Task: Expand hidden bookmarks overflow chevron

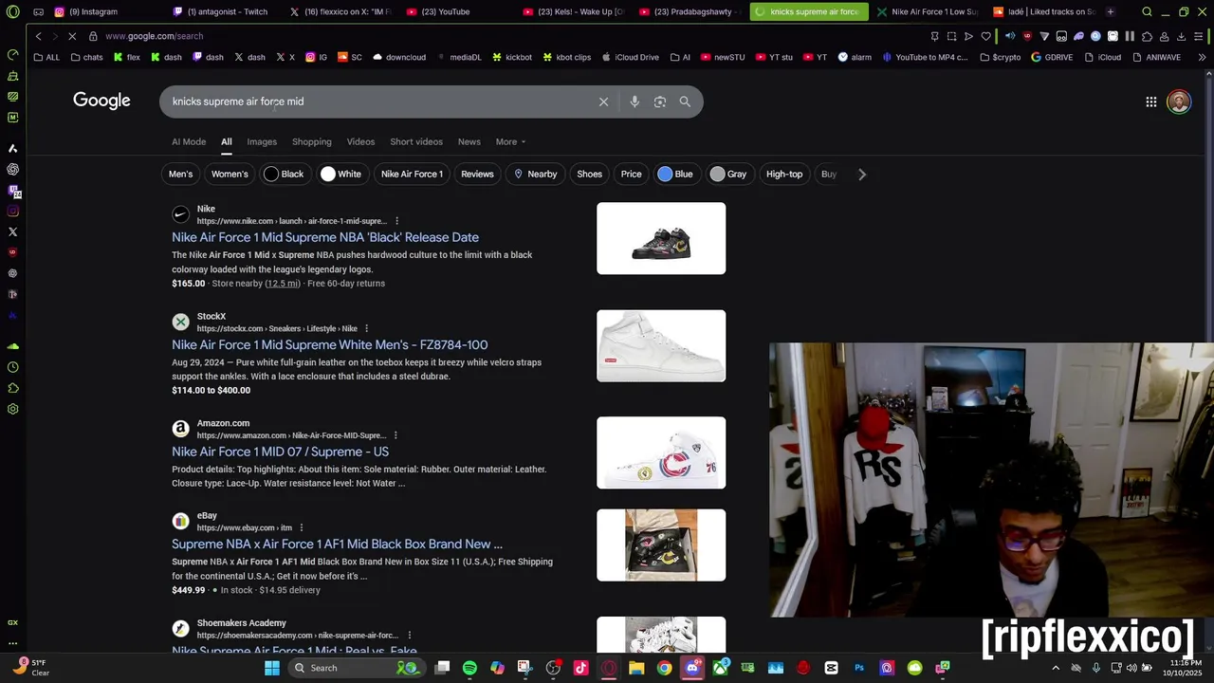Action: [1203, 57]
